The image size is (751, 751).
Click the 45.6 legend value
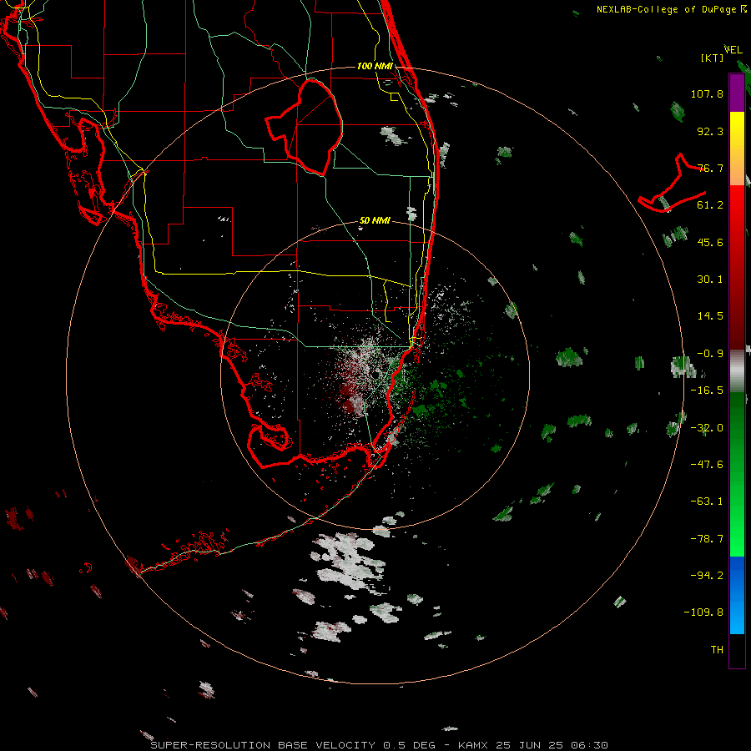tap(710, 242)
